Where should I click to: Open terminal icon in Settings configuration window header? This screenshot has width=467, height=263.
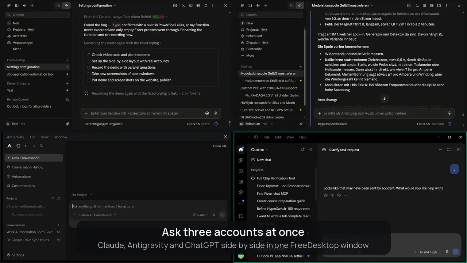click(184, 5)
